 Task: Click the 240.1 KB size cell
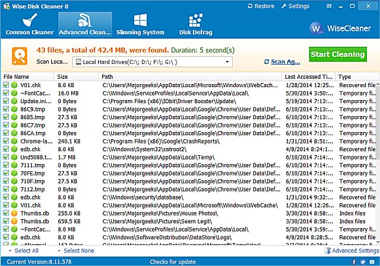(x=69, y=141)
